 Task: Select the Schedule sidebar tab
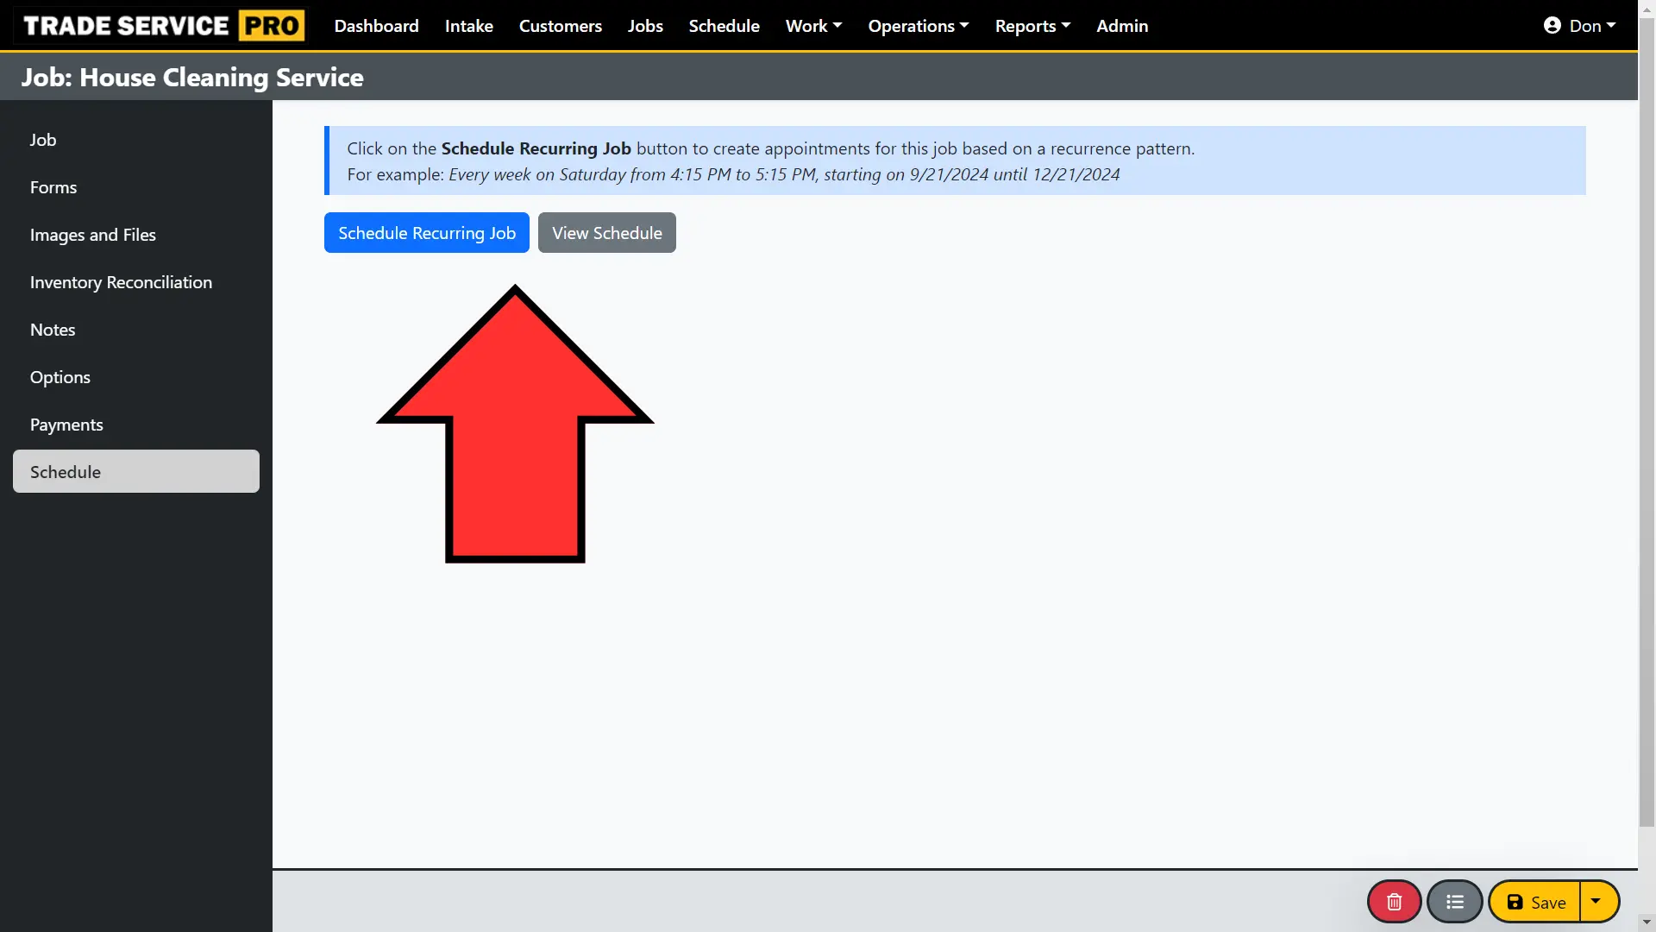pos(135,470)
